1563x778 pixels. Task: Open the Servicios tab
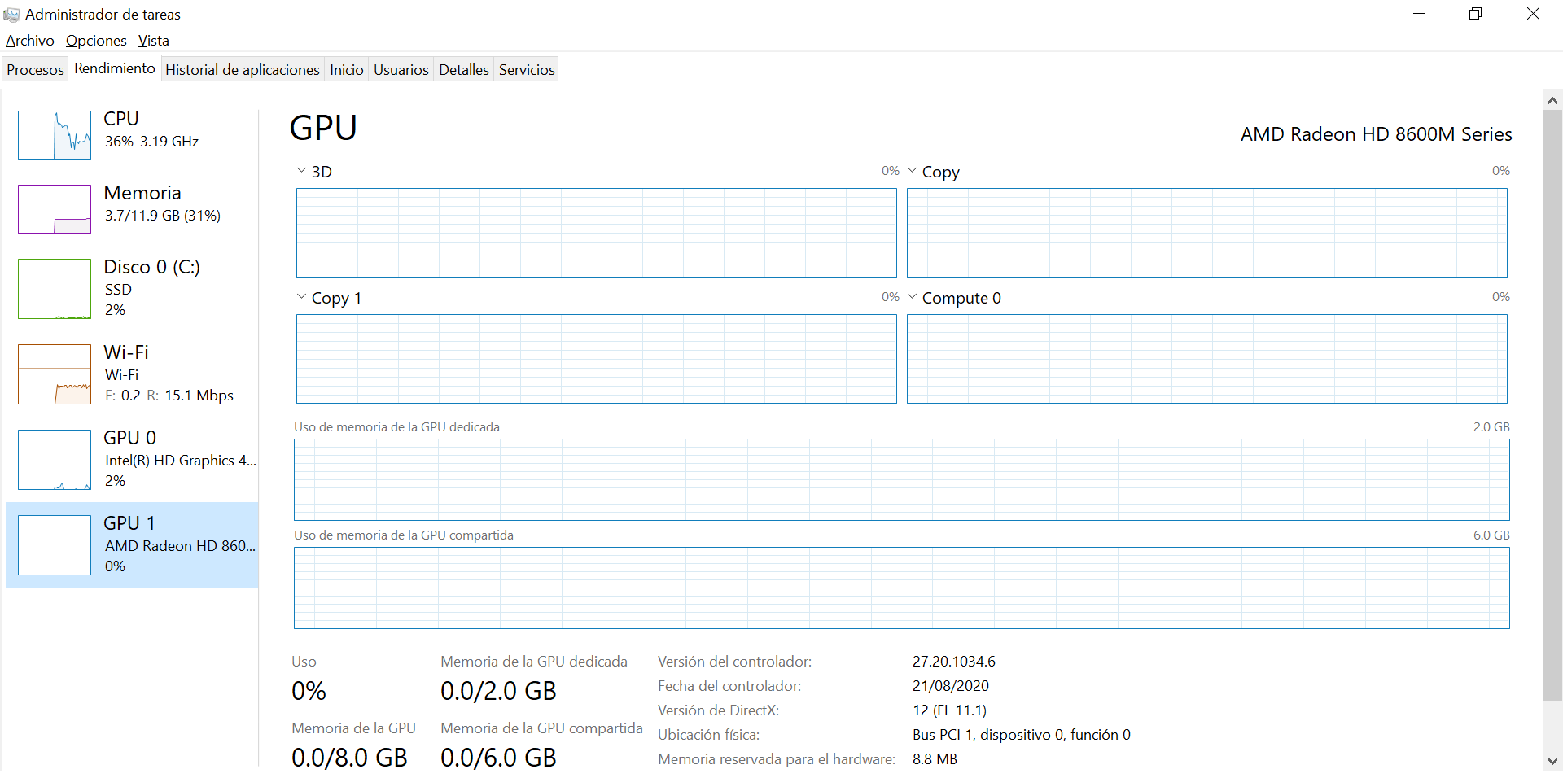click(527, 70)
